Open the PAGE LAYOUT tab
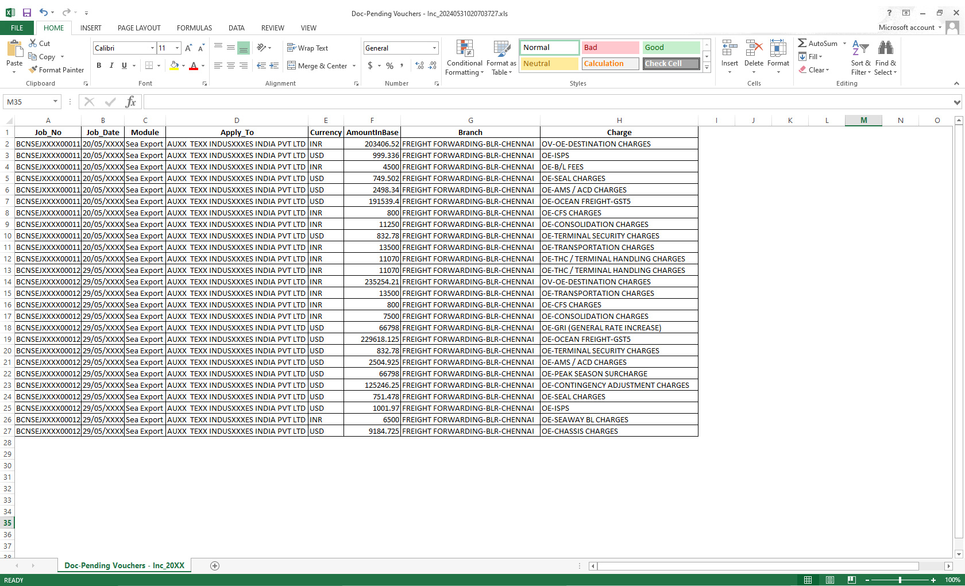 click(x=139, y=28)
